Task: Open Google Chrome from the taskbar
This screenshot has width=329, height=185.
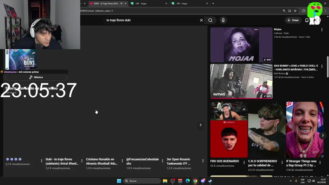Action: [195, 181]
